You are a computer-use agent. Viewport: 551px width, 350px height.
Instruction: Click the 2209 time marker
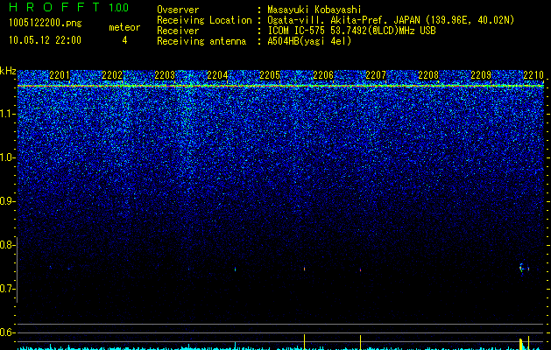tap(481, 75)
